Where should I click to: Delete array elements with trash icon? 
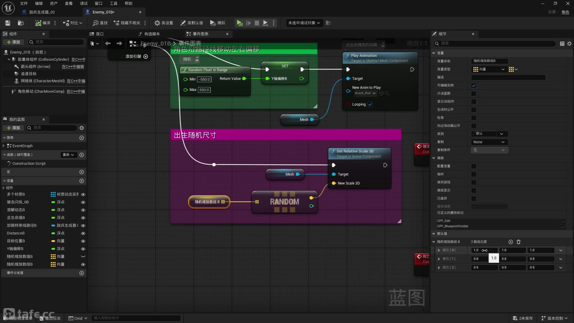[519, 242]
